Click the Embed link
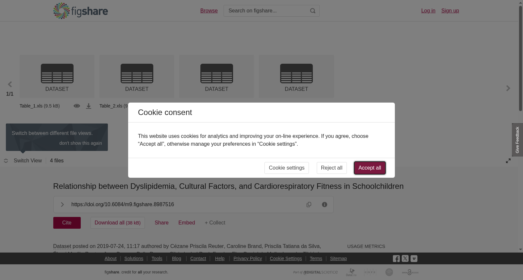This screenshot has width=523, height=280. [x=187, y=223]
